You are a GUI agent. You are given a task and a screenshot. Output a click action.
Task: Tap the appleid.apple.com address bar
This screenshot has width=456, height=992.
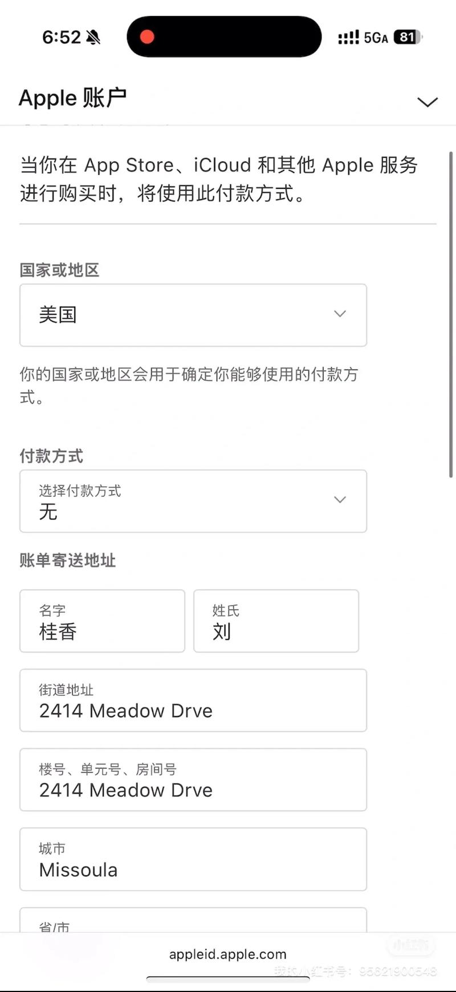click(226, 954)
